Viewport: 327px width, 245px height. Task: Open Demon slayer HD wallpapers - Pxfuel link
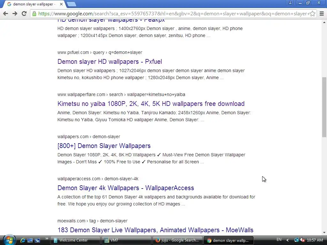click(x=110, y=62)
